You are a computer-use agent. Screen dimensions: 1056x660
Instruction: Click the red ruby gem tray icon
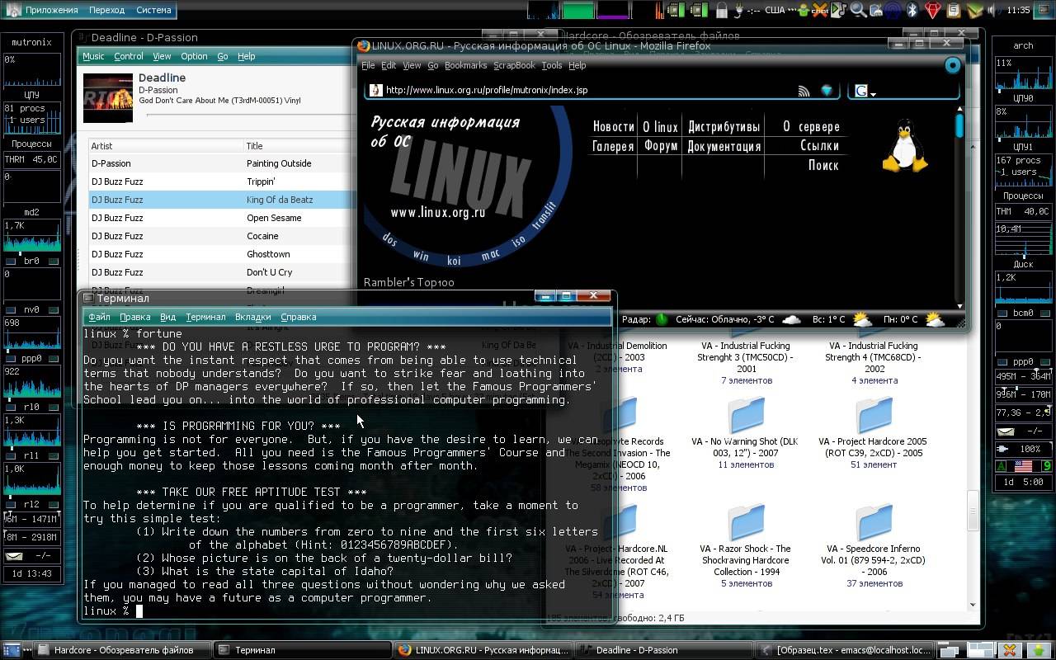point(931,10)
